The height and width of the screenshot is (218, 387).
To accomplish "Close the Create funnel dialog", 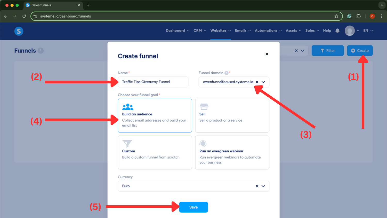I will pyautogui.click(x=267, y=54).
